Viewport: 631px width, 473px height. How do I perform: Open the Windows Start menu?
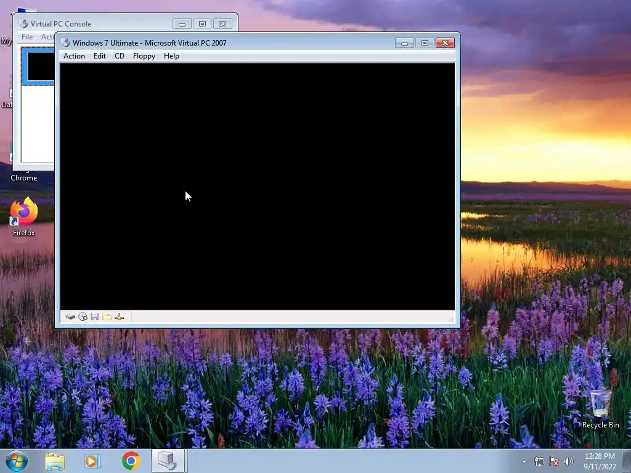[x=17, y=461]
